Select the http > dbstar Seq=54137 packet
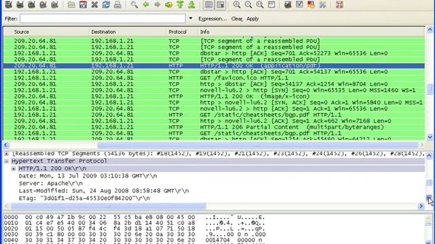 point(214,84)
